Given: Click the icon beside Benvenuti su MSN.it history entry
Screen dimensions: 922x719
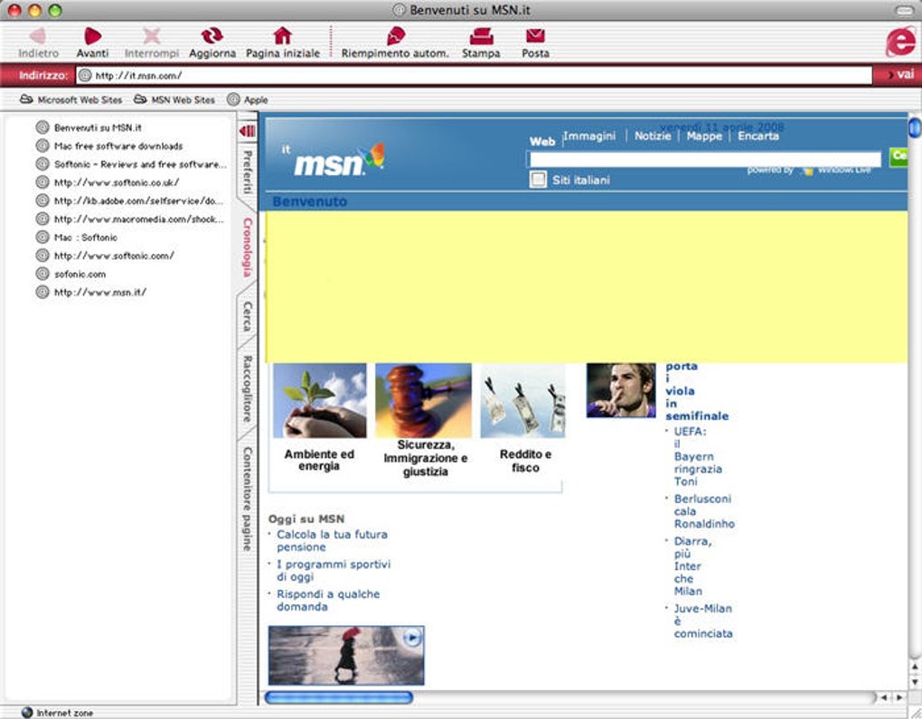Looking at the screenshot, I should 42,127.
